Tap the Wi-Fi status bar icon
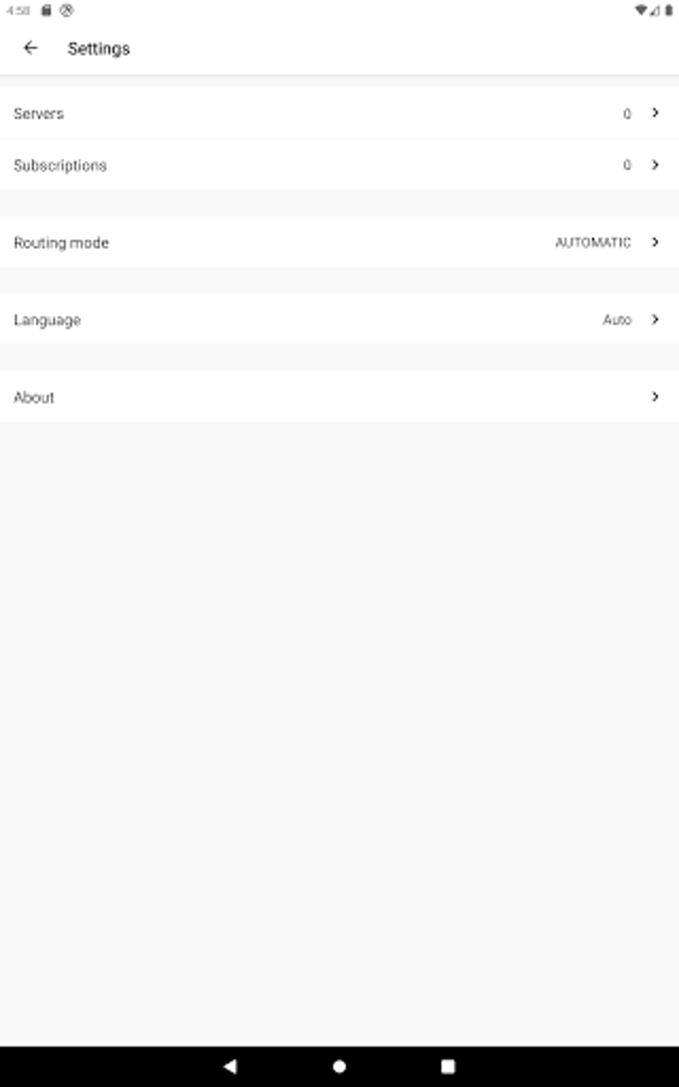Image resolution: width=679 pixels, height=1087 pixels. 640,11
